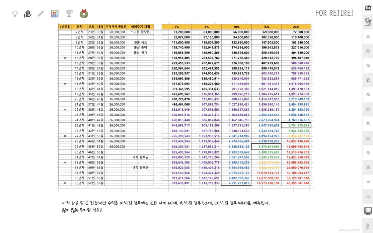Select the 20% return column header
The image size is (373, 233).
click(x=296, y=27)
